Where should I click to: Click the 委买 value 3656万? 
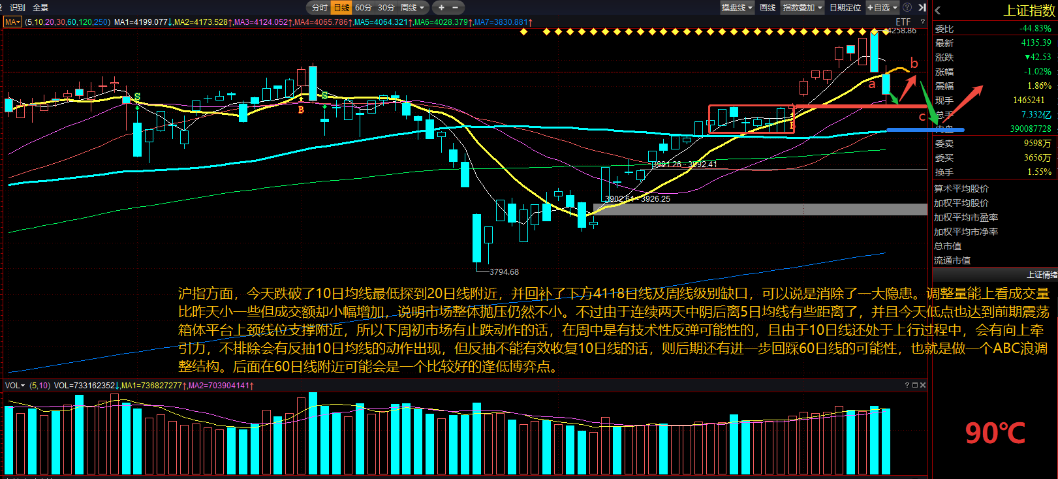[x=1038, y=158]
